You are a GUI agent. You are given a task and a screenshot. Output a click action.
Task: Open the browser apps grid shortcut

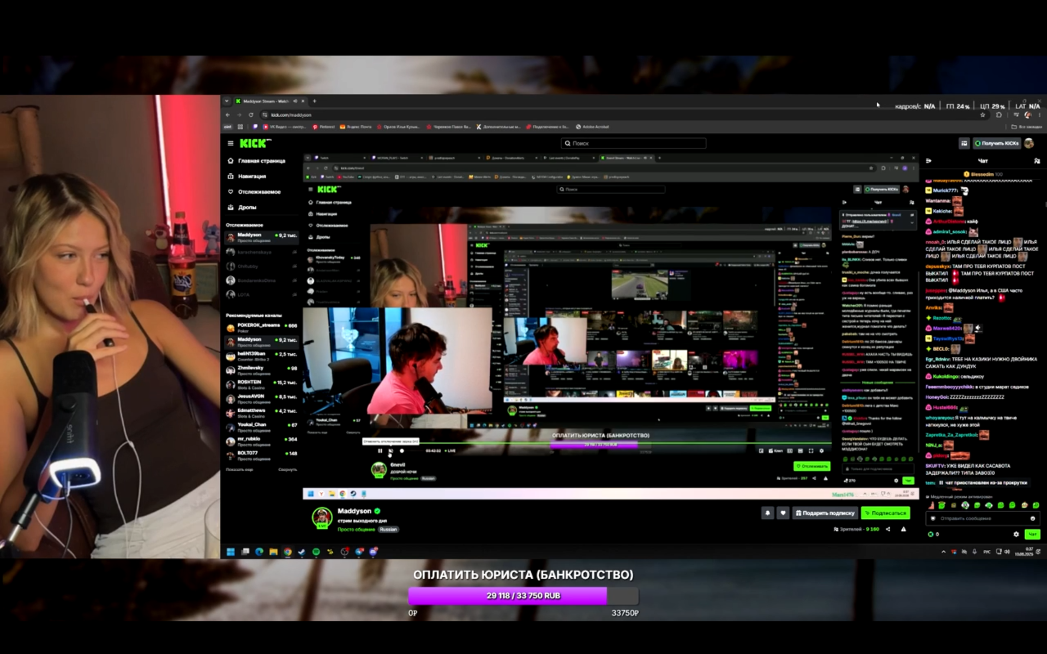pos(240,127)
